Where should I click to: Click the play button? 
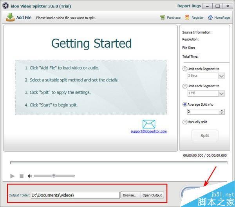[13, 176]
